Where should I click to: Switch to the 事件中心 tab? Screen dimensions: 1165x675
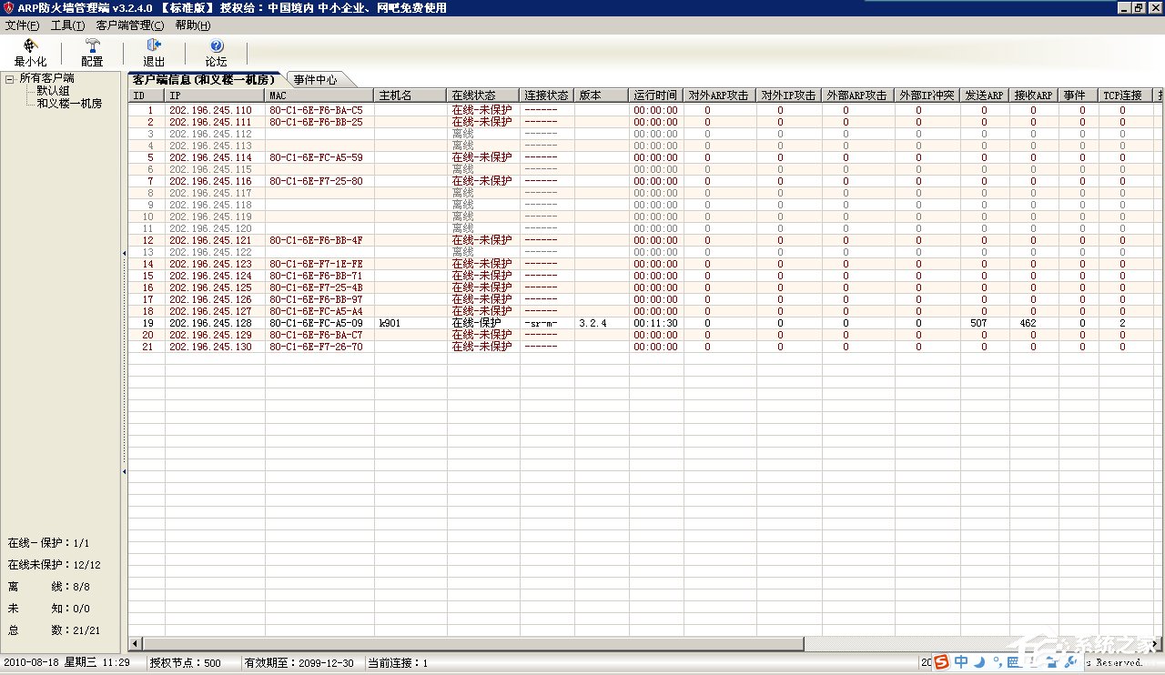point(315,80)
